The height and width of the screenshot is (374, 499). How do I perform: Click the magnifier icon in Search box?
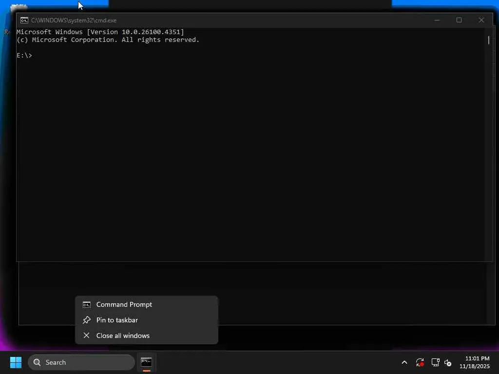point(37,362)
